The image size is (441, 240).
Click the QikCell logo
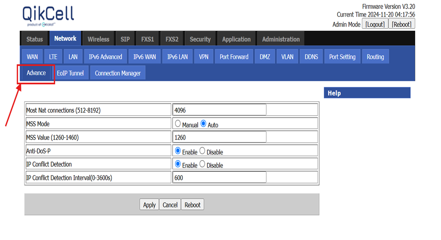coord(48,16)
